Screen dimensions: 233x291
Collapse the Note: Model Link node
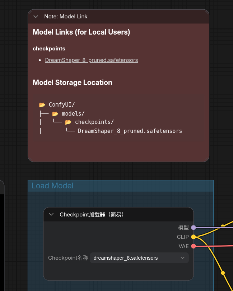coord(36,17)
